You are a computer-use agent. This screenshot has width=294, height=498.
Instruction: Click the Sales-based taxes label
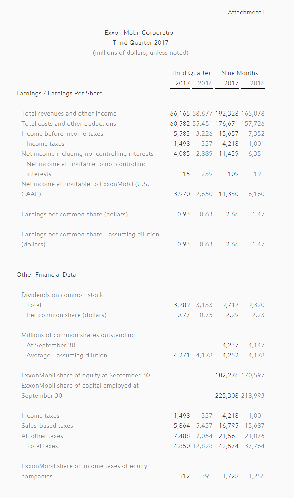(47, 426)
